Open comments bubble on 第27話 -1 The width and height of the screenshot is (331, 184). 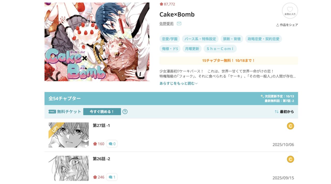pos(112,144)
